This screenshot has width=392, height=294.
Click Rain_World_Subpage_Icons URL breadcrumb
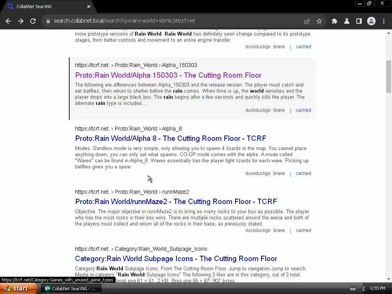click(x=141, y=249)
